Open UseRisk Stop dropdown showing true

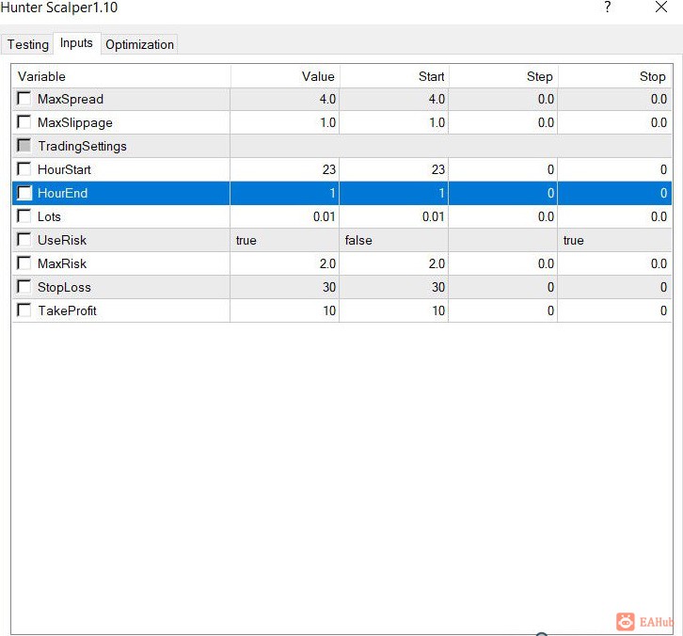point(615,240)
